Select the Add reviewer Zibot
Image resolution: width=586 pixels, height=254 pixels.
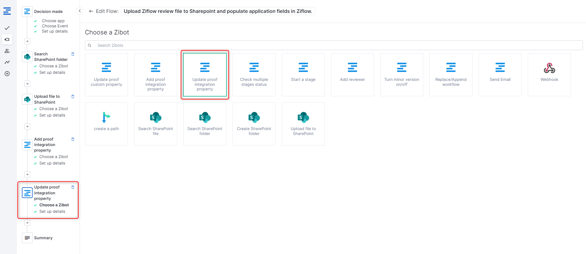click(x=352, y=74)
